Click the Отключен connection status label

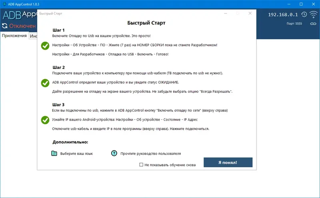(22, 26)
